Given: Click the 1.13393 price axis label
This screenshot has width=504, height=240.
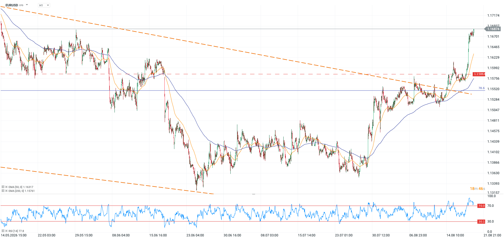Looking at the screenshot, I should [493, 184].
